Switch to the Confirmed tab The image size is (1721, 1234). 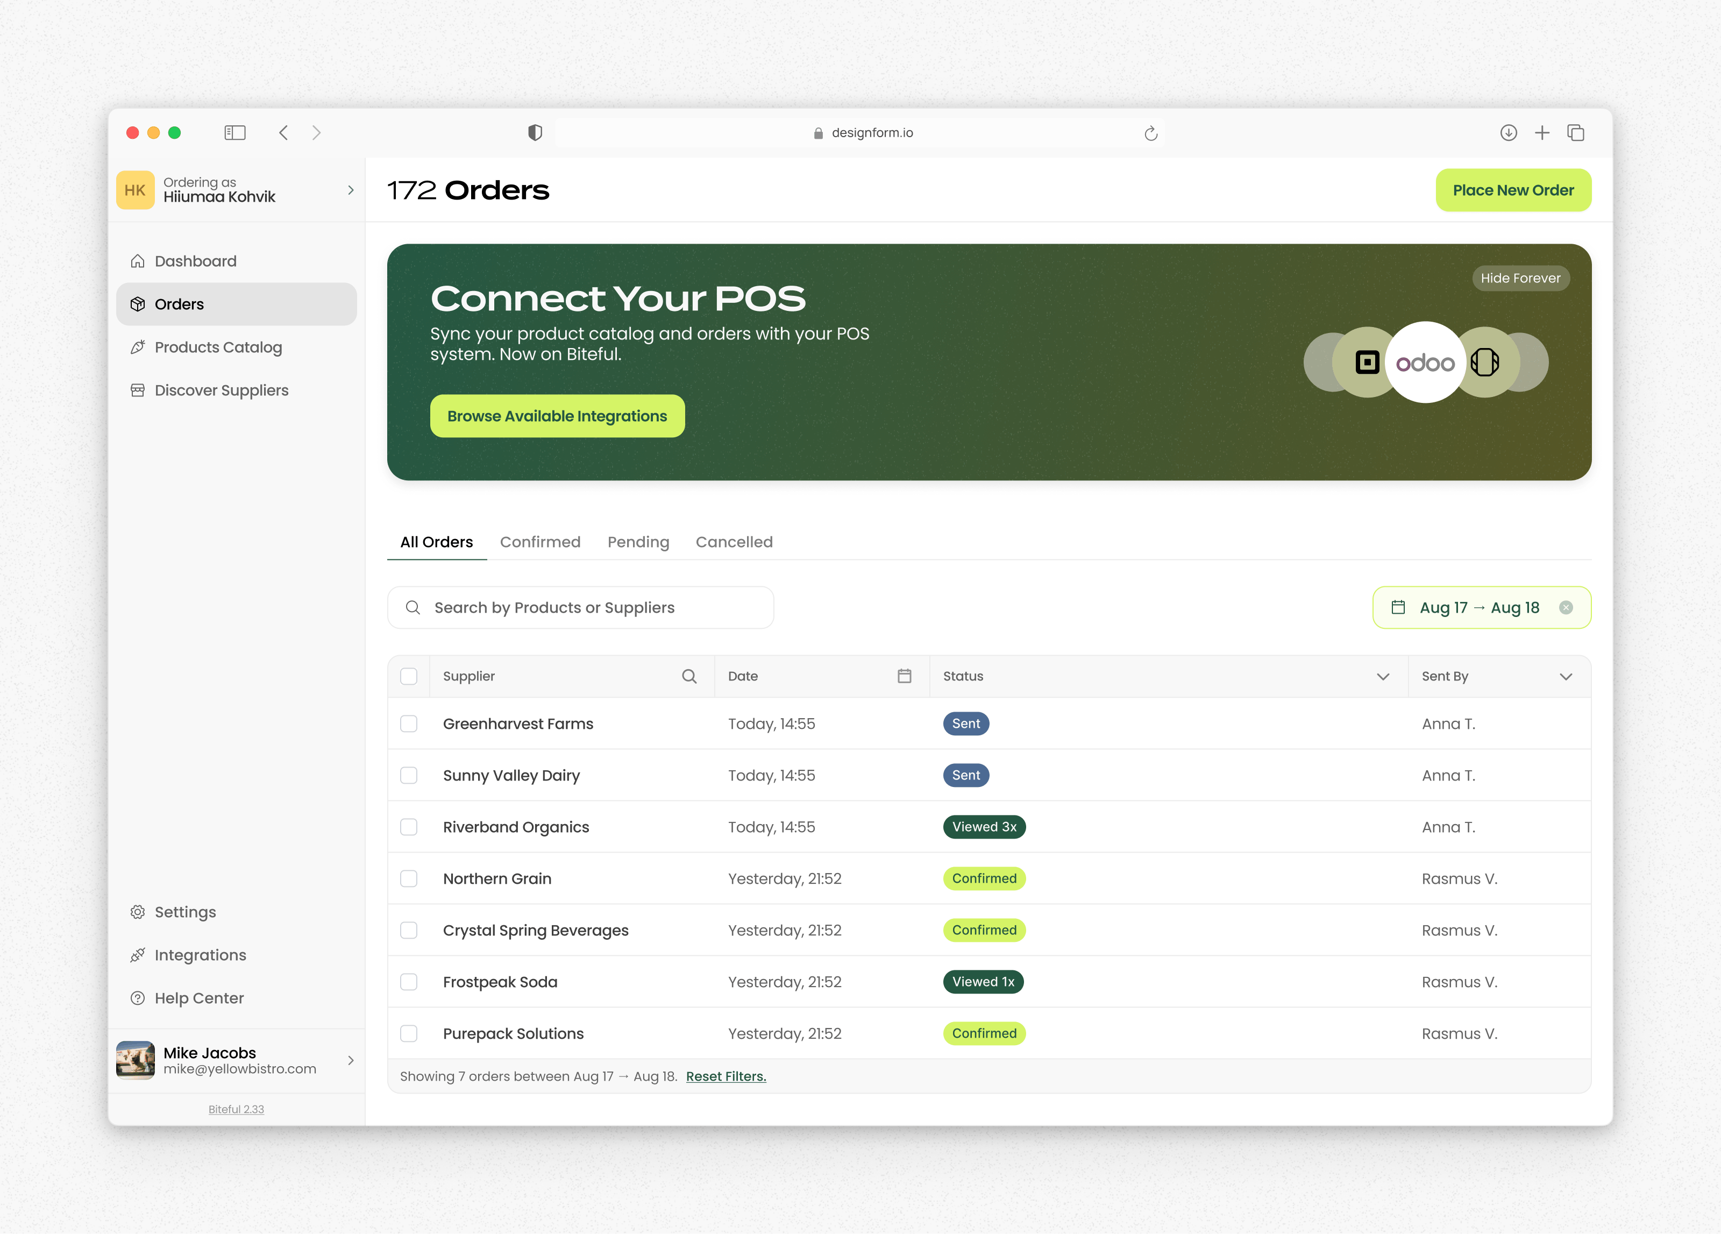[x=541, y=542]
